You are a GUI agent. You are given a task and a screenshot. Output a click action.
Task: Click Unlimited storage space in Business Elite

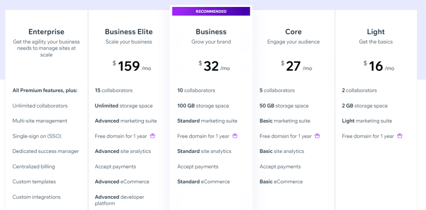[x=124, y=106]
